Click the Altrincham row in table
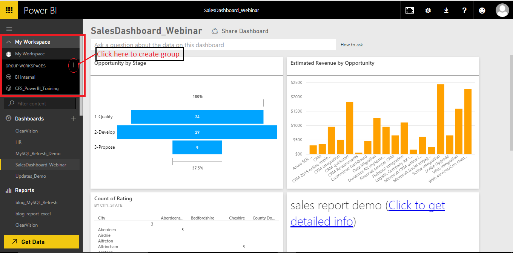 pyautogui.click(x=108, y=247)
